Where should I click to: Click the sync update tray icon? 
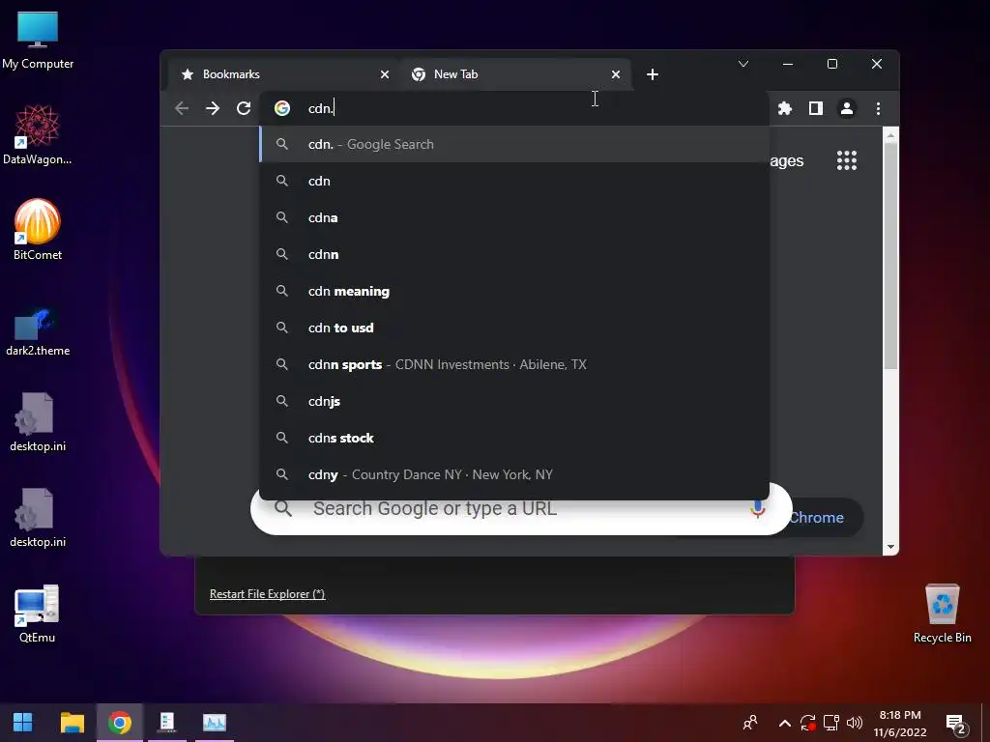pyautogui.click(x=807, y=723)
